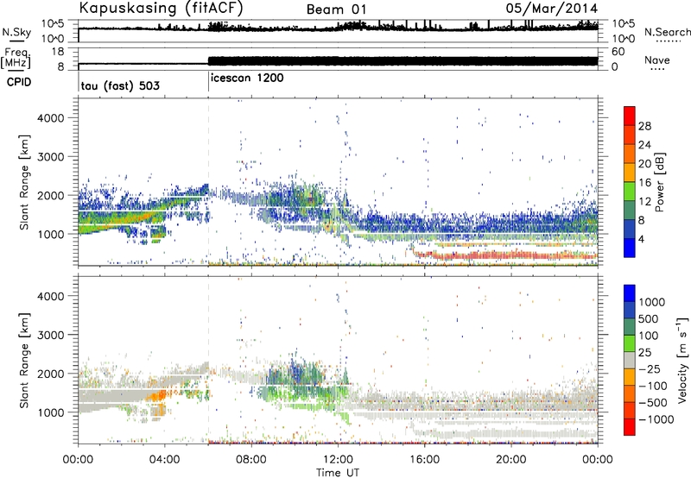Pick the top Velocity colorbar segment above 1000

[630, 293]
